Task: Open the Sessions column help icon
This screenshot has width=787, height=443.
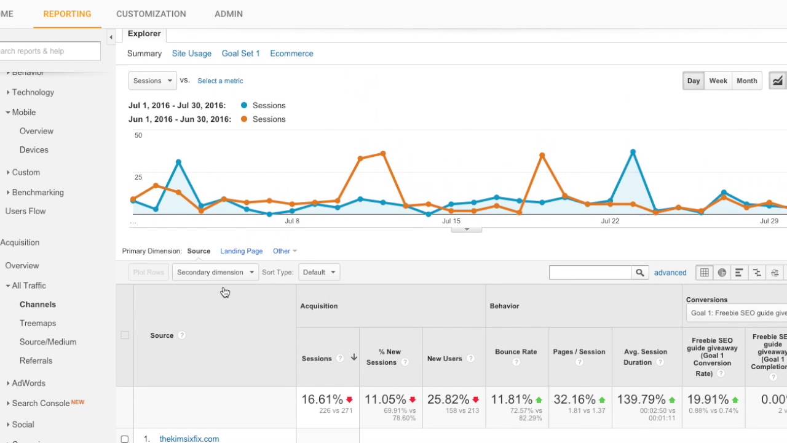Action: tap(340, 359)
